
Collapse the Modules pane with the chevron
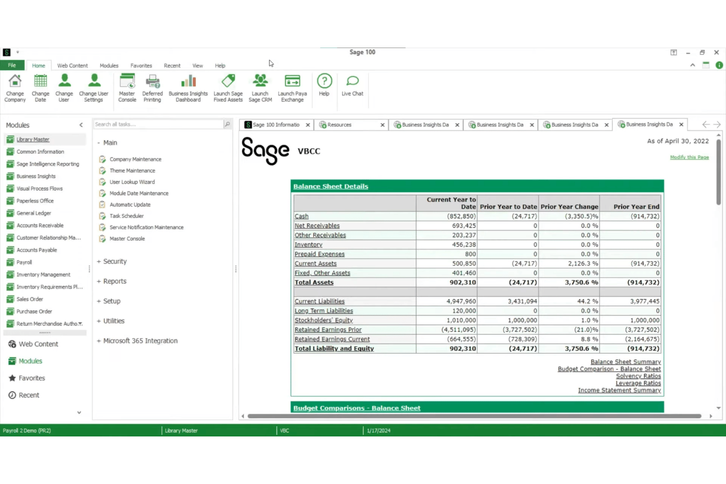pyautogui.click(x=81, y=125)
